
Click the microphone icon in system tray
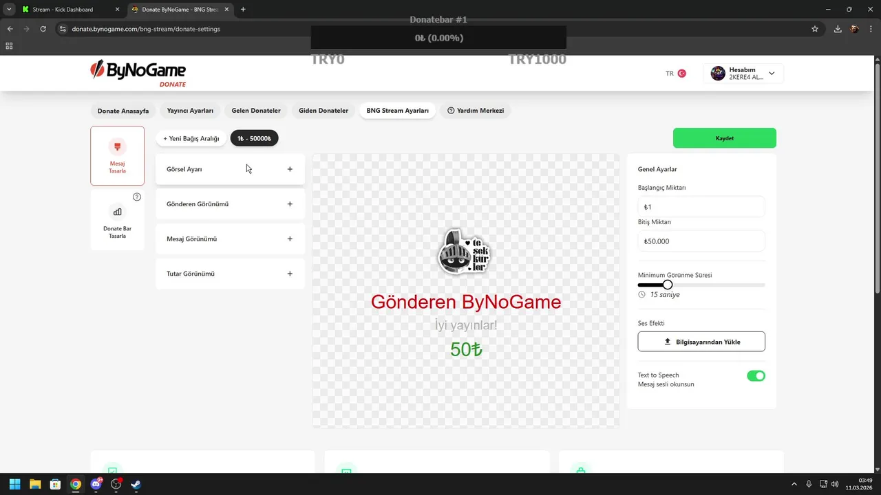809,484
